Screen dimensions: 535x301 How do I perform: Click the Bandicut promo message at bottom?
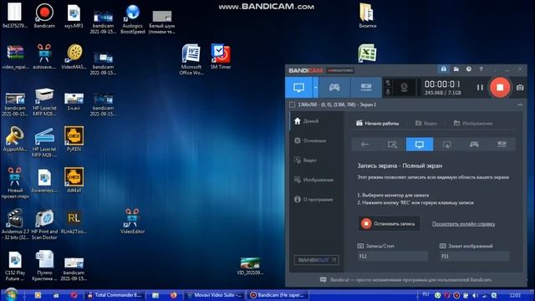coord(406,280)
